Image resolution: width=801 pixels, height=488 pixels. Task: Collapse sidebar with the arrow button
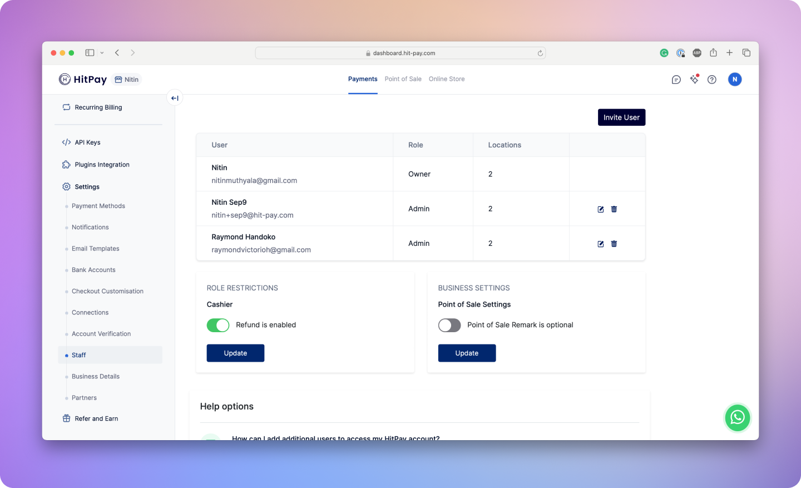click(175, 98)
